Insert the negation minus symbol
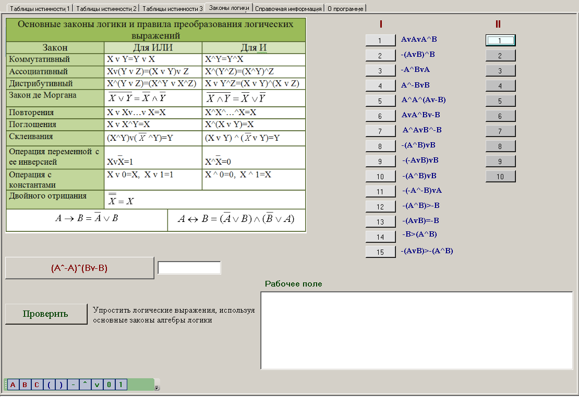This screenshot has height=397, width=579. click(x=73, y=385)
